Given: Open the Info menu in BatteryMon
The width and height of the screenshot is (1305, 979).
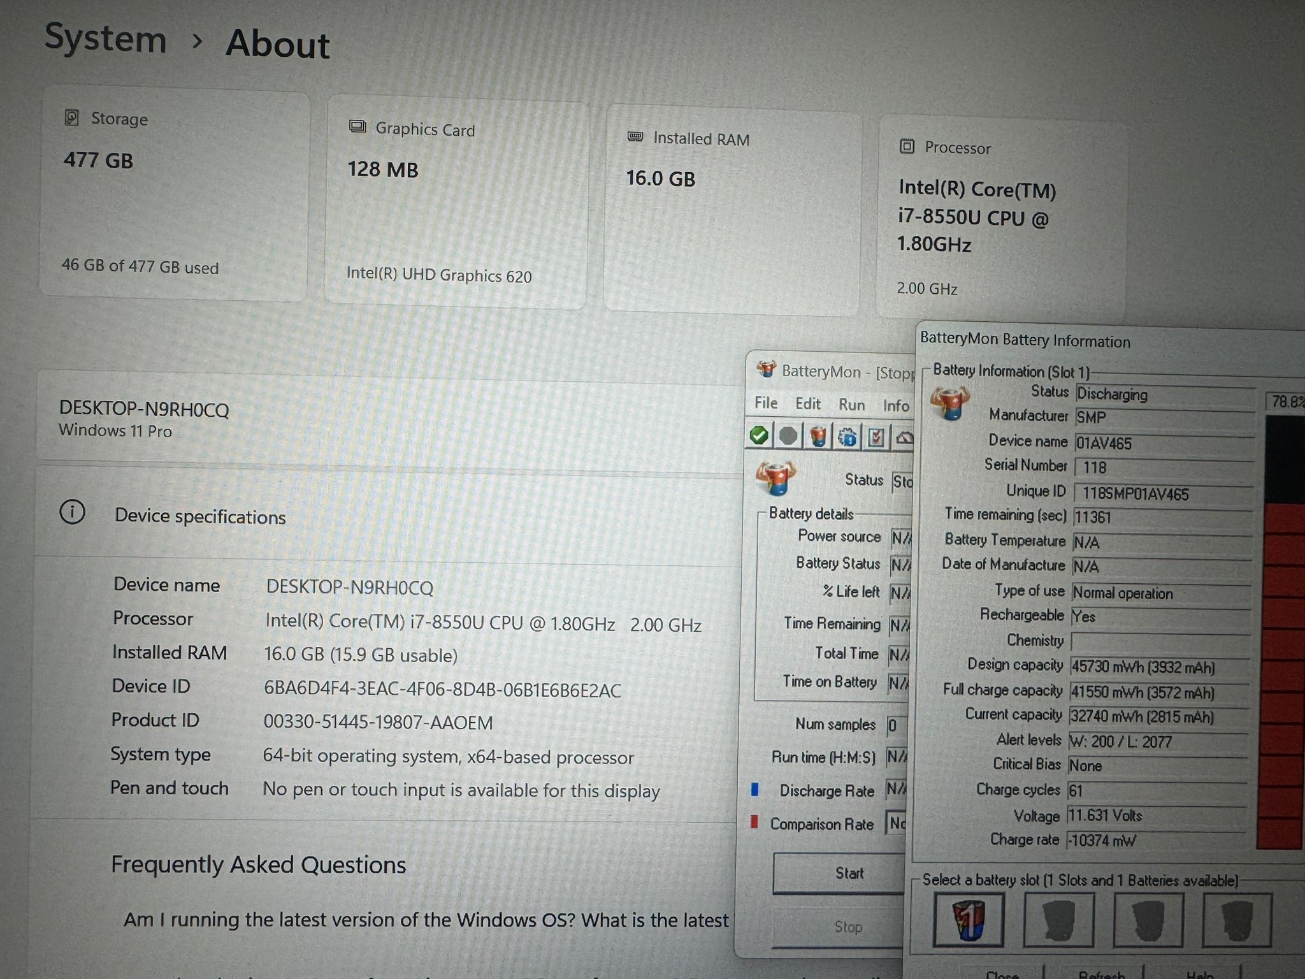Looking at the screenshot, I should click(x=895, y=405).
